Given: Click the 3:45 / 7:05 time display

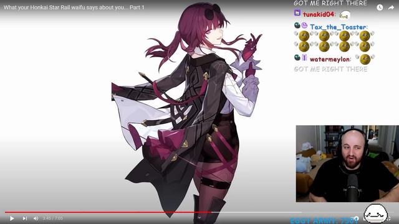Looking at the screenshot, I should (52, 218).
